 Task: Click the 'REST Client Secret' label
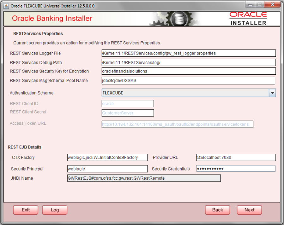(28, 112)
